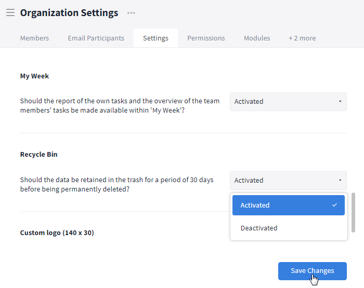Open the hamburger navigation menu

10,13
